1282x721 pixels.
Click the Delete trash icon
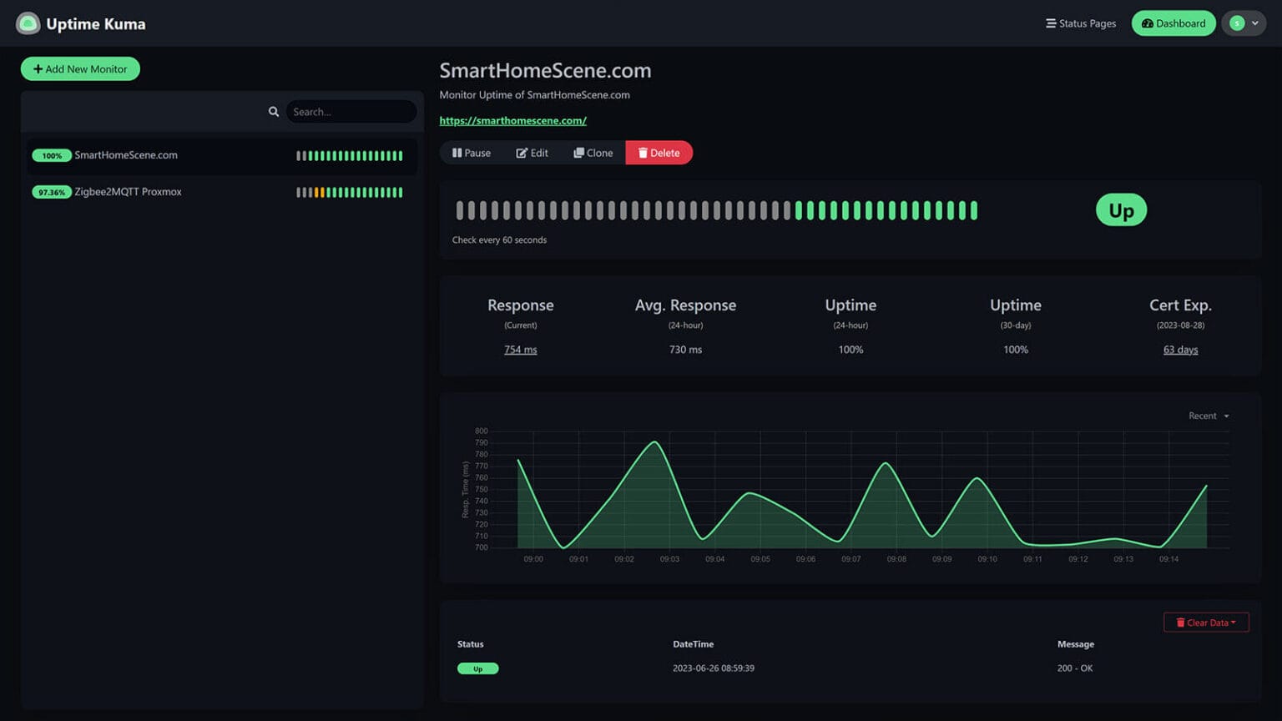point(642,153)
